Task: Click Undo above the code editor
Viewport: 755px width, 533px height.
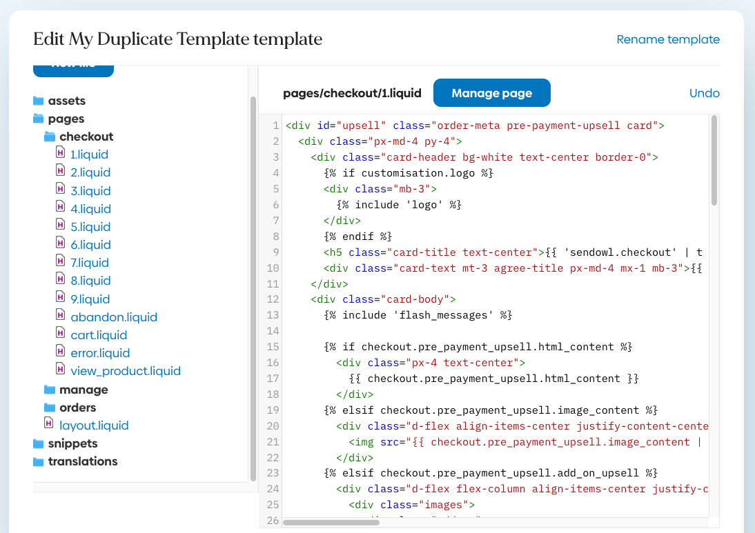Action: click(705, 93)
